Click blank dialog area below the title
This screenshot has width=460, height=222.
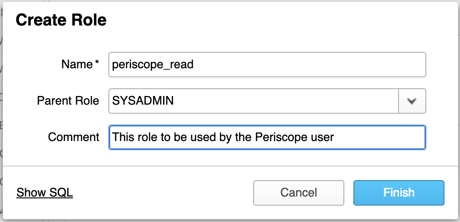(230, 40)
